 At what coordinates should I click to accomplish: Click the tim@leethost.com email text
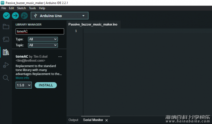pyautogui.click(x=30, y=61)
